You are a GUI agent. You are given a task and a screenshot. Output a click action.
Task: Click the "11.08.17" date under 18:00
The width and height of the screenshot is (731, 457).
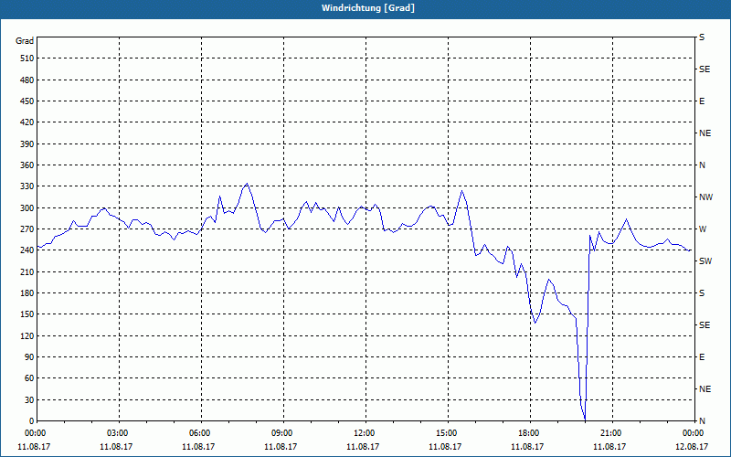coord(527,447)
